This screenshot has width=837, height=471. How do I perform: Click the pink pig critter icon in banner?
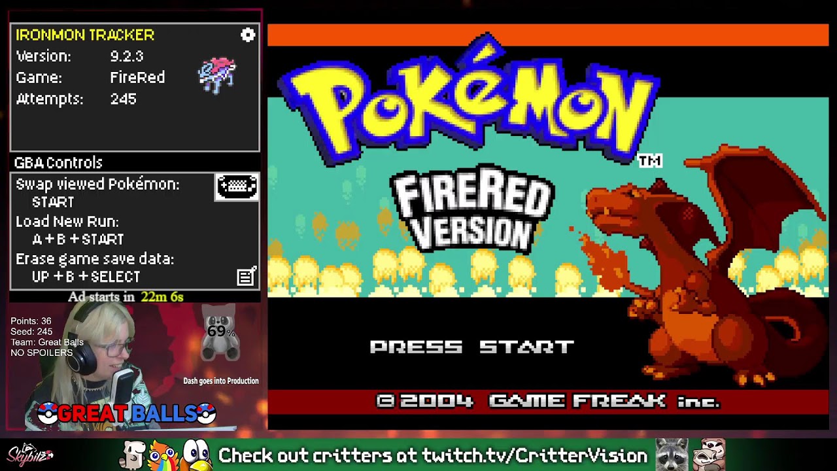point(709,455)
